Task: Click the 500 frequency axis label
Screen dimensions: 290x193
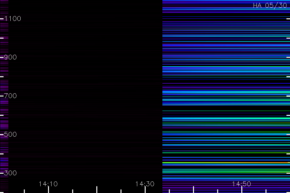Action: coord(10,134)
